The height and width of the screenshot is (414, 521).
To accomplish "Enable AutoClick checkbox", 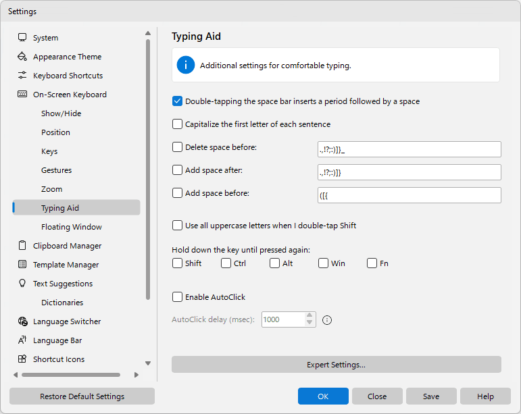I will pos(178,296).
